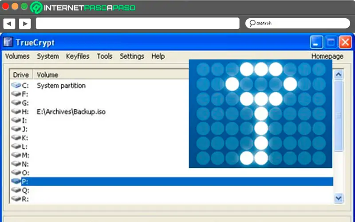Viewport: 355px width, 222px height.
Task: Open the Settings menu
Action: [x=132, y=56]
